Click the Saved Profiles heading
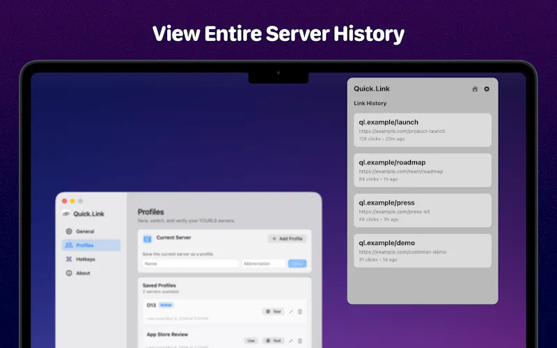This screenshot has width=557, height=348. (x=159, y=285)
